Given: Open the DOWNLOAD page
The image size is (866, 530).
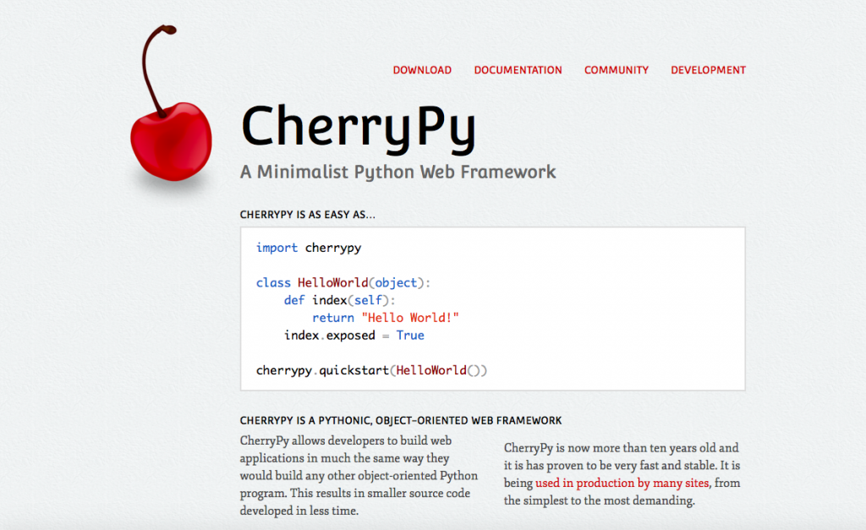Looking at the screenshot, I should click(422, 70).
